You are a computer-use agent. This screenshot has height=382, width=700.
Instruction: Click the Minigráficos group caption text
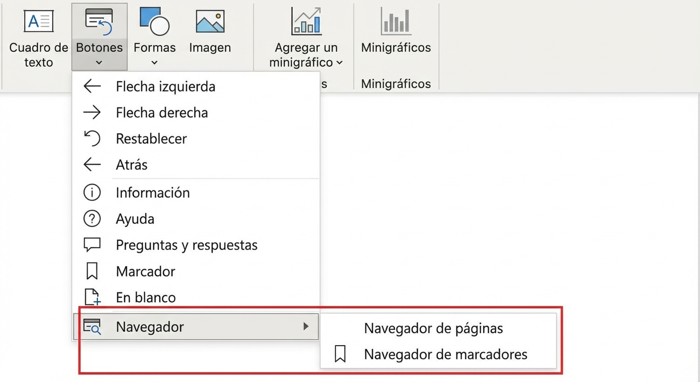[x=396, y=84]
